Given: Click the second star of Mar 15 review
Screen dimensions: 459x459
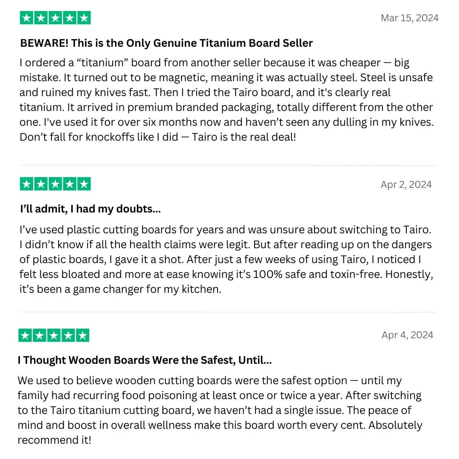Looking at the screenshot, I should pyautogui.click(x=41, y=18).
